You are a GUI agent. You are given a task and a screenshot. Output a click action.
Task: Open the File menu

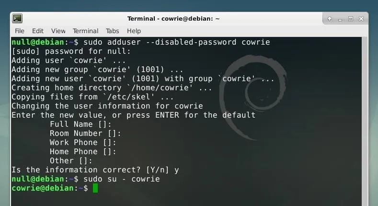20,31
